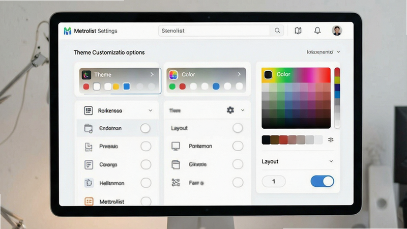Expand the Theme card chevron
Screen dimensions: 407x229
point(152,74)
